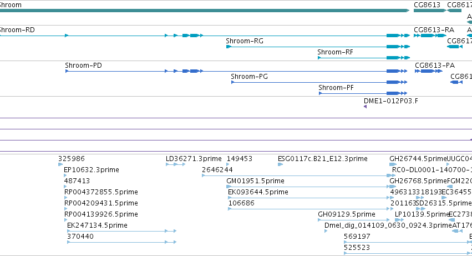Click the GH09129.5prime EST feature
472x256 pixels.
click(354, 220)
